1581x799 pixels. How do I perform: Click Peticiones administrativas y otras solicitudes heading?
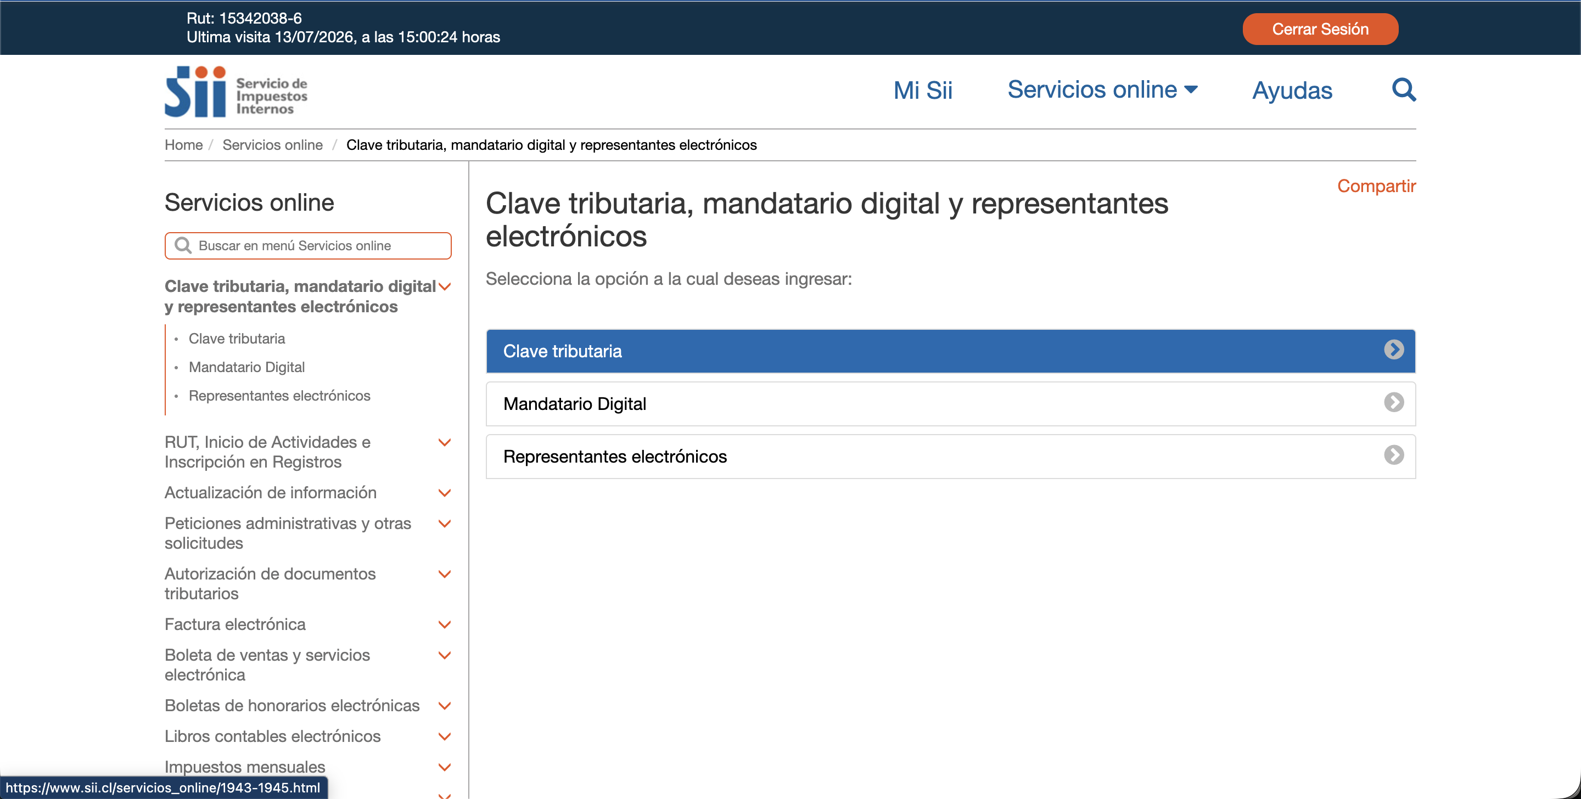point(288,533)
